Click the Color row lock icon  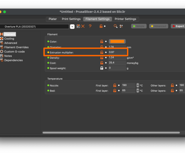tap(102, 42)
